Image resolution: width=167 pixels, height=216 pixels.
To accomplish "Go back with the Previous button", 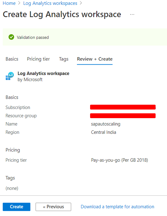I will [53, 207].
